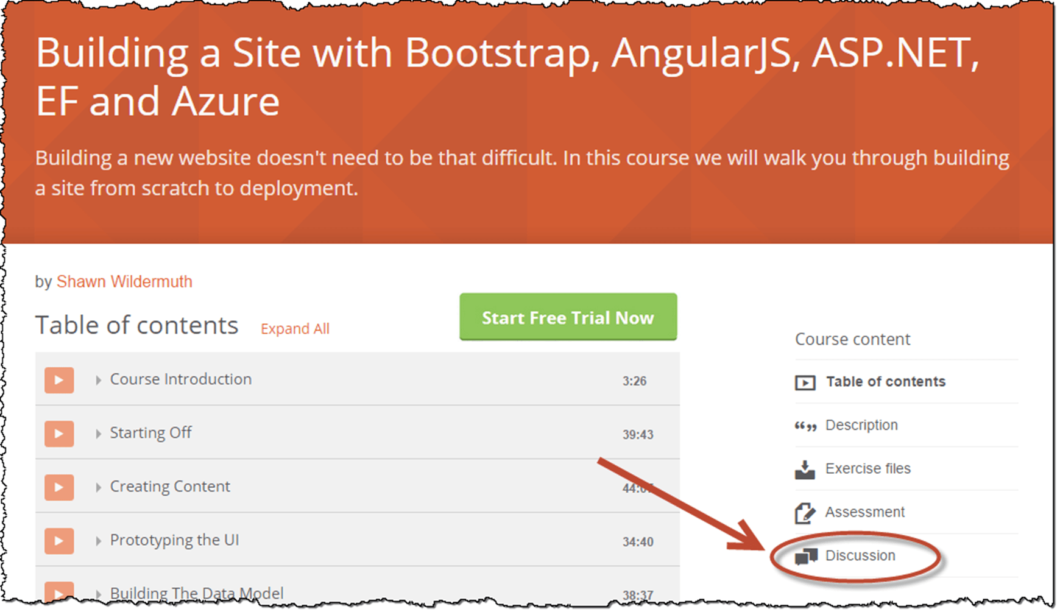Click the Expand All link
The width and height of the screenshot is (1060, 612).
(295, 329)
